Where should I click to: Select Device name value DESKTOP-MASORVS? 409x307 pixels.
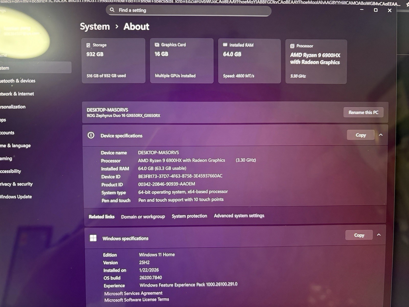coord(158,152)
